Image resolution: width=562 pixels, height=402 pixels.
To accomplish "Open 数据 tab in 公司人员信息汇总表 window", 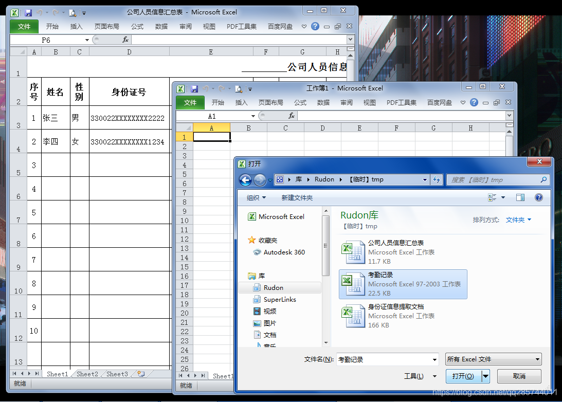I will pos(161,27).
